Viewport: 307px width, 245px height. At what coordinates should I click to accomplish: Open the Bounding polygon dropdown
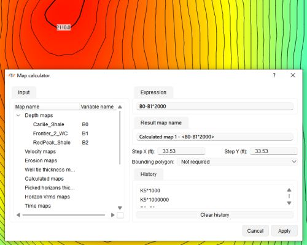coord(238,162)
